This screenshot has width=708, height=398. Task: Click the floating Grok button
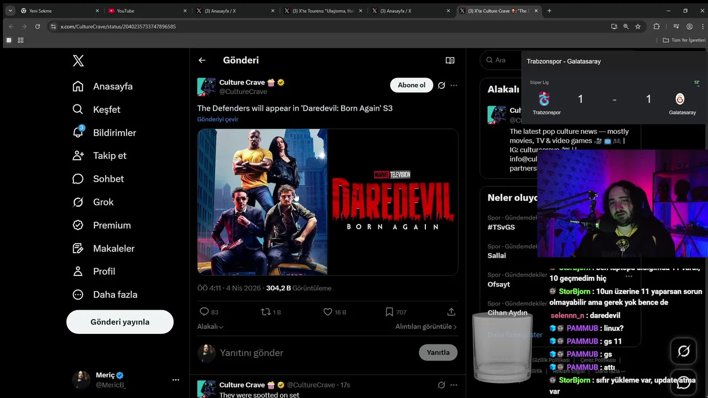684,351
